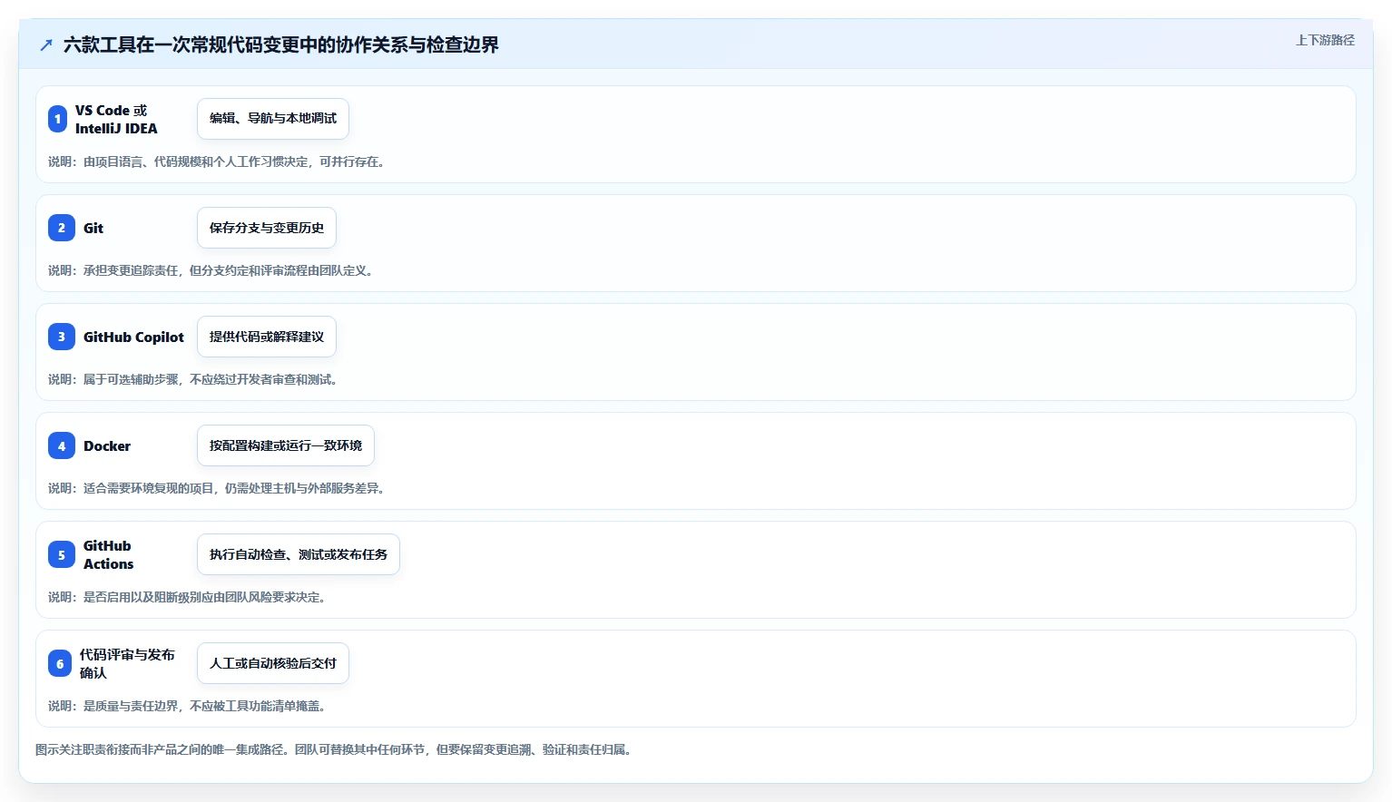Screen dimensions: 1392x802
Task: Click the 上下游路径 label at top right
Action: 1325,40
